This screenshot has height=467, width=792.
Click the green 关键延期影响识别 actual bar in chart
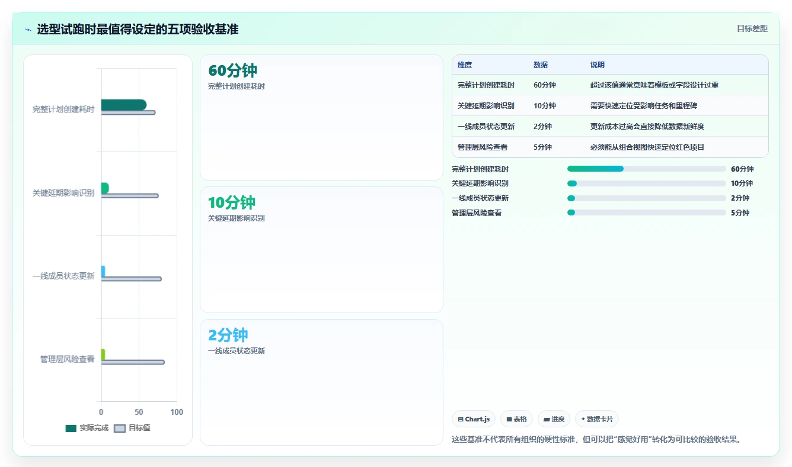[x=105, y=188]
